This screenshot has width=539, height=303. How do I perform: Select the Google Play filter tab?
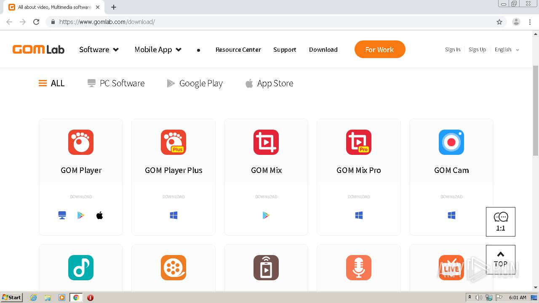pos(195,83)
